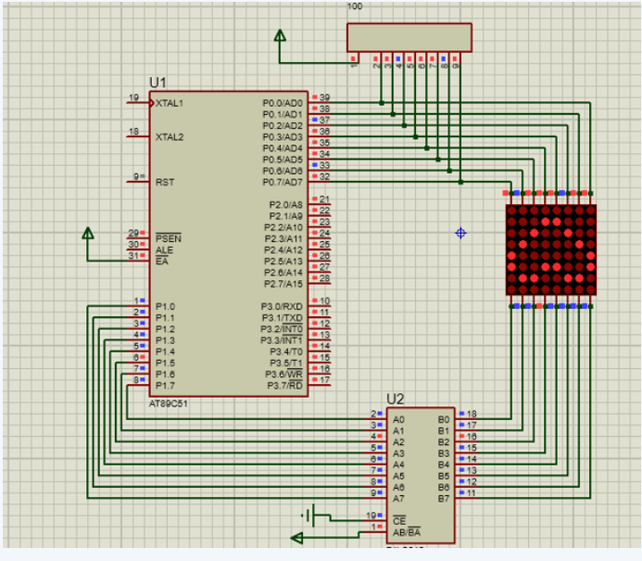Image resolution: width=642 pixels, height=561 pixels.
Task: Click the AT89C51 part name text
Action: click(169, 403)
